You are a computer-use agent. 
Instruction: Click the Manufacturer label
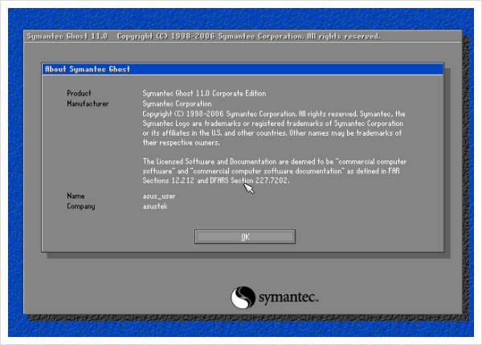(x=88, y=103)
